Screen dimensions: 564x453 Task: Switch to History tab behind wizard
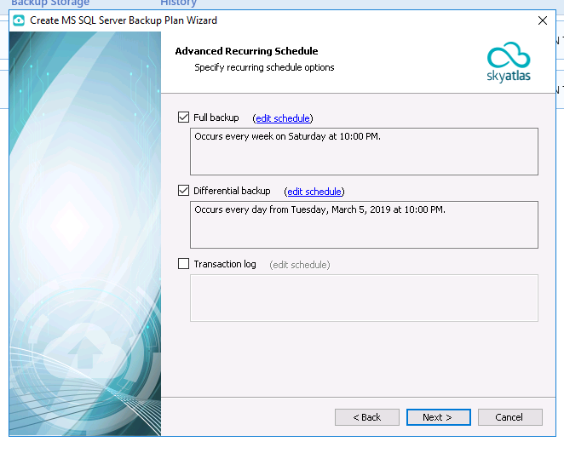tap(178, 3)
